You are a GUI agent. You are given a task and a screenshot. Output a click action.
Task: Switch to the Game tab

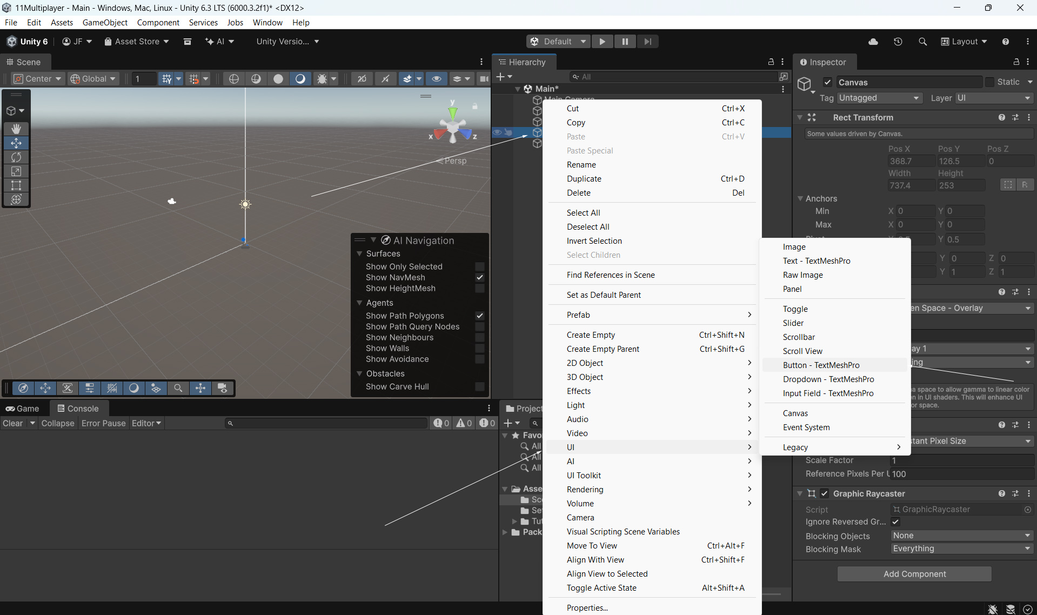point(23,409)
